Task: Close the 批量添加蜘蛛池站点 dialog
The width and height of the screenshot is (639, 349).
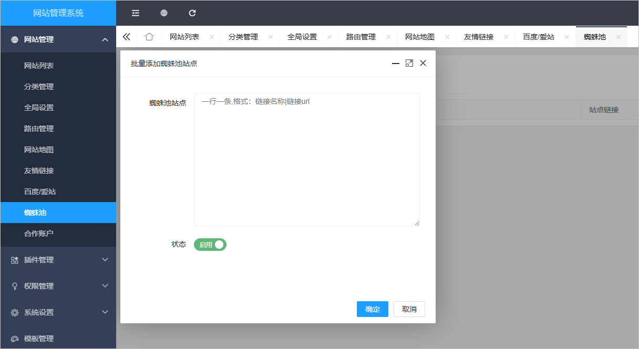Action: tap(423, 63)
